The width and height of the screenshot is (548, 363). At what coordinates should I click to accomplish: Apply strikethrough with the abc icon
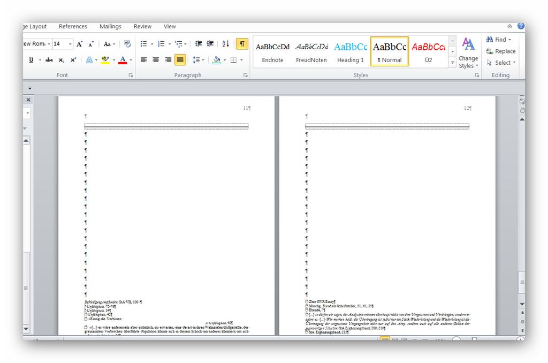tap(49, 60)
